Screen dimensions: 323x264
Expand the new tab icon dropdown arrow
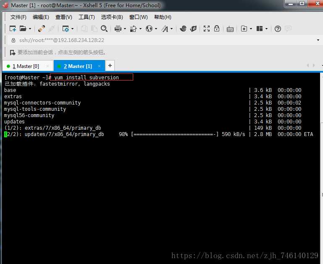pos(251,29)
